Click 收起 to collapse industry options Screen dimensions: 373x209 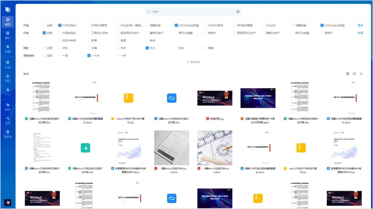pos(360,33)
